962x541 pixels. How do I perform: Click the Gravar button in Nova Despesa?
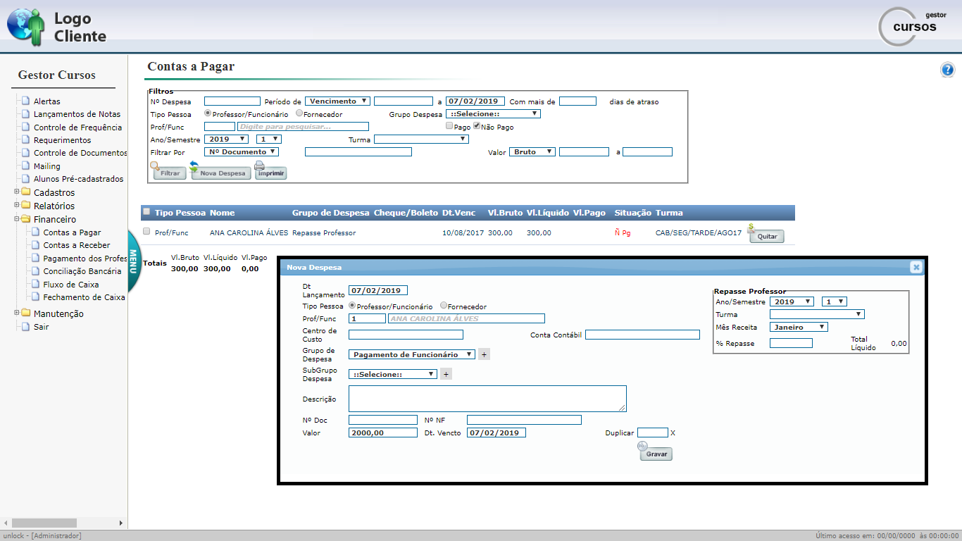pyautogui.click(x=656, y=452)
